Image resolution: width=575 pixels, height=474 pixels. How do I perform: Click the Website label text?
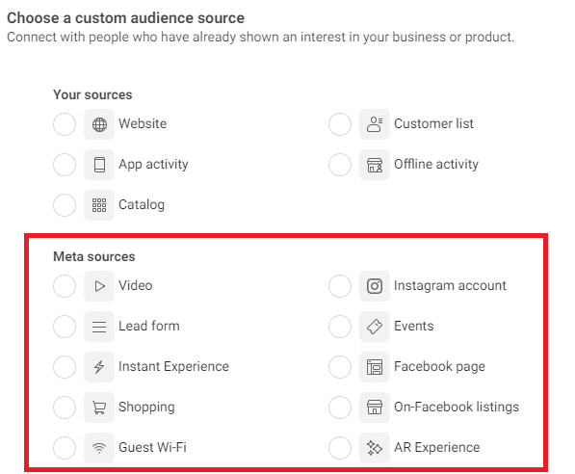tap(143, 123)
